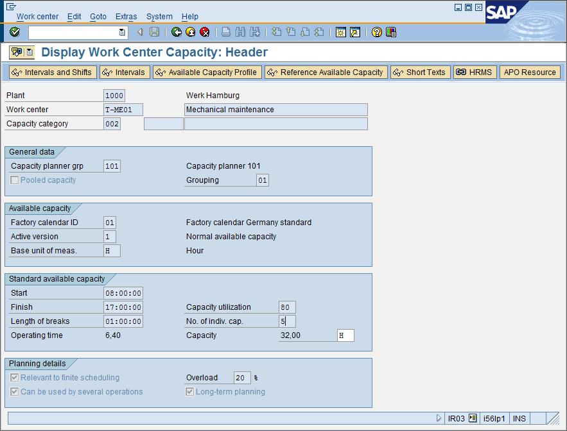Toggle the Pooled capacity checkbox
This screenshot has width=567, height=431.
pyautogui.click(x=15, y=180)
